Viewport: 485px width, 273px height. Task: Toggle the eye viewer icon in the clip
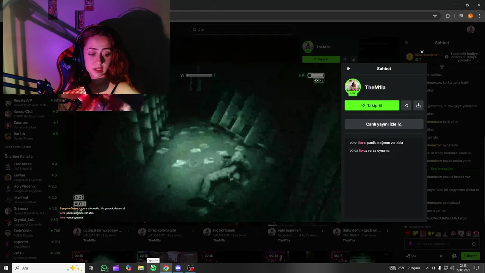point(316,80)
